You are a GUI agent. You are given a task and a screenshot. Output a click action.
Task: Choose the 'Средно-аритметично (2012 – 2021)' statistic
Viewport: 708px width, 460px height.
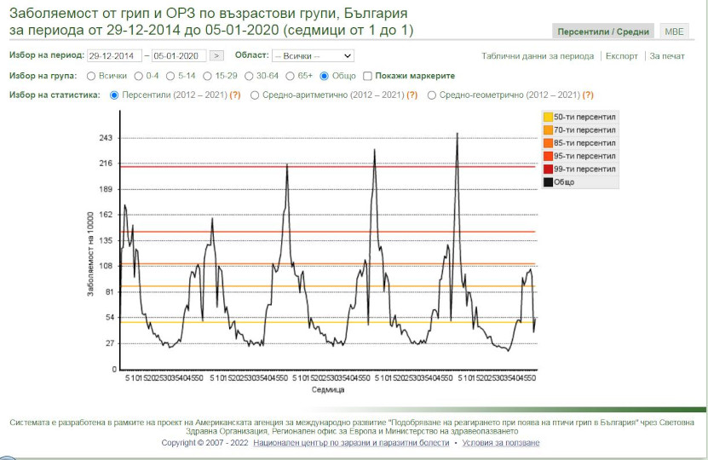[255, 95]
